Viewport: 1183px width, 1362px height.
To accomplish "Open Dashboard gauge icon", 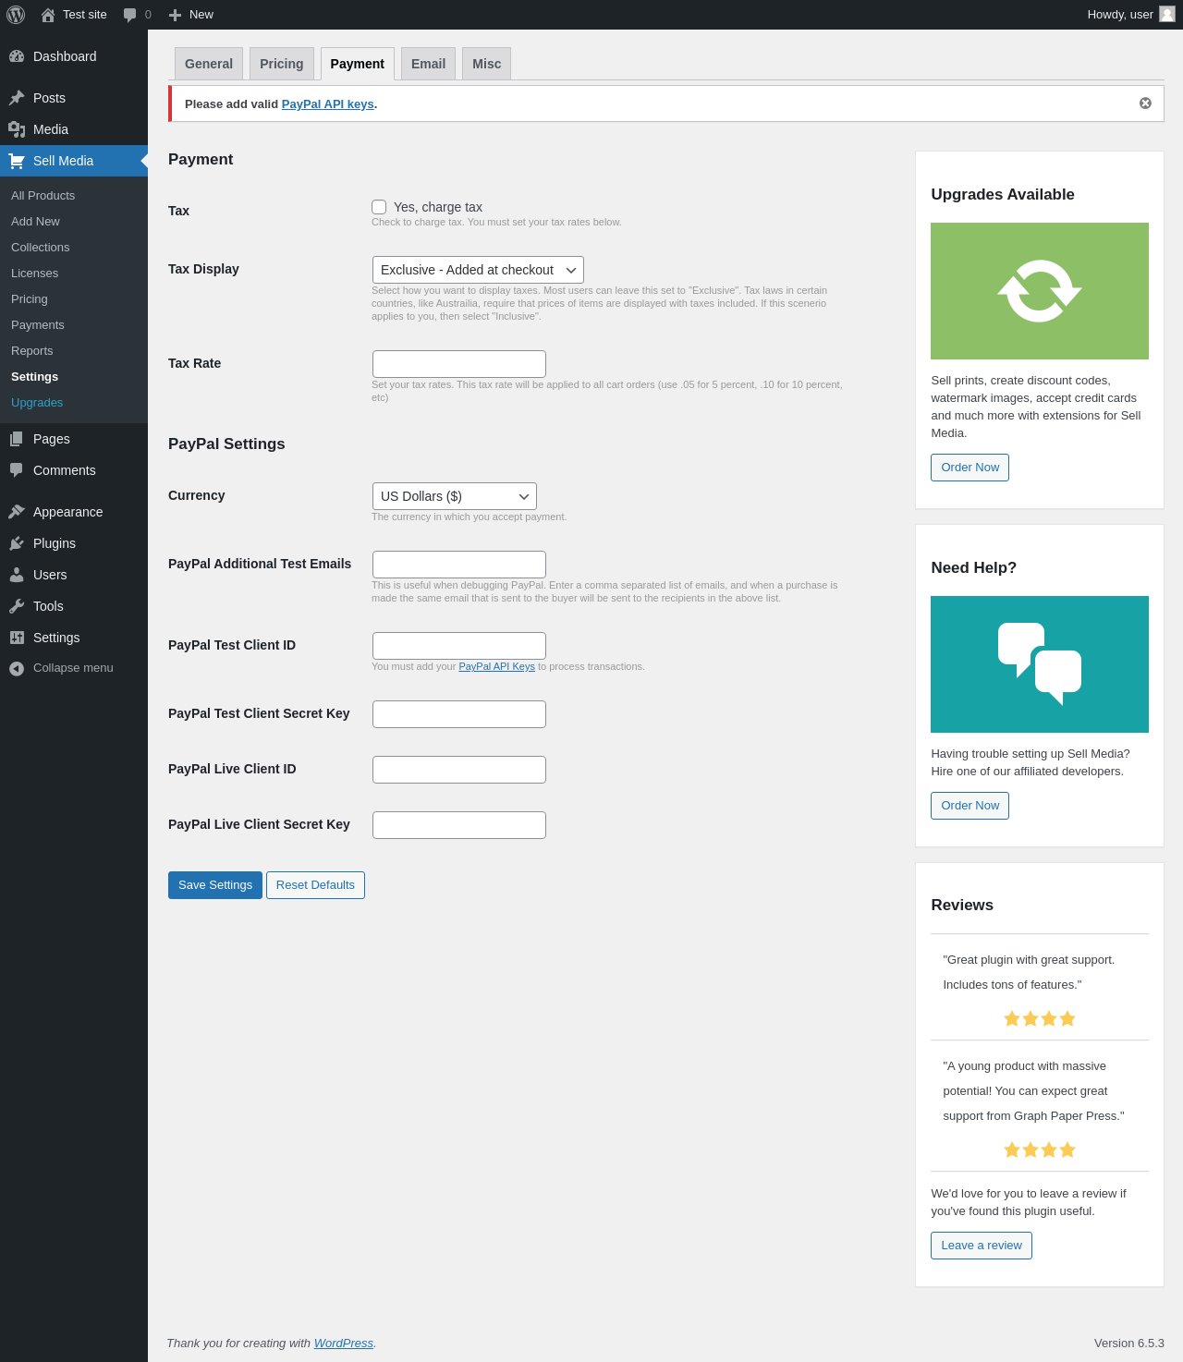I will point(17,56).
